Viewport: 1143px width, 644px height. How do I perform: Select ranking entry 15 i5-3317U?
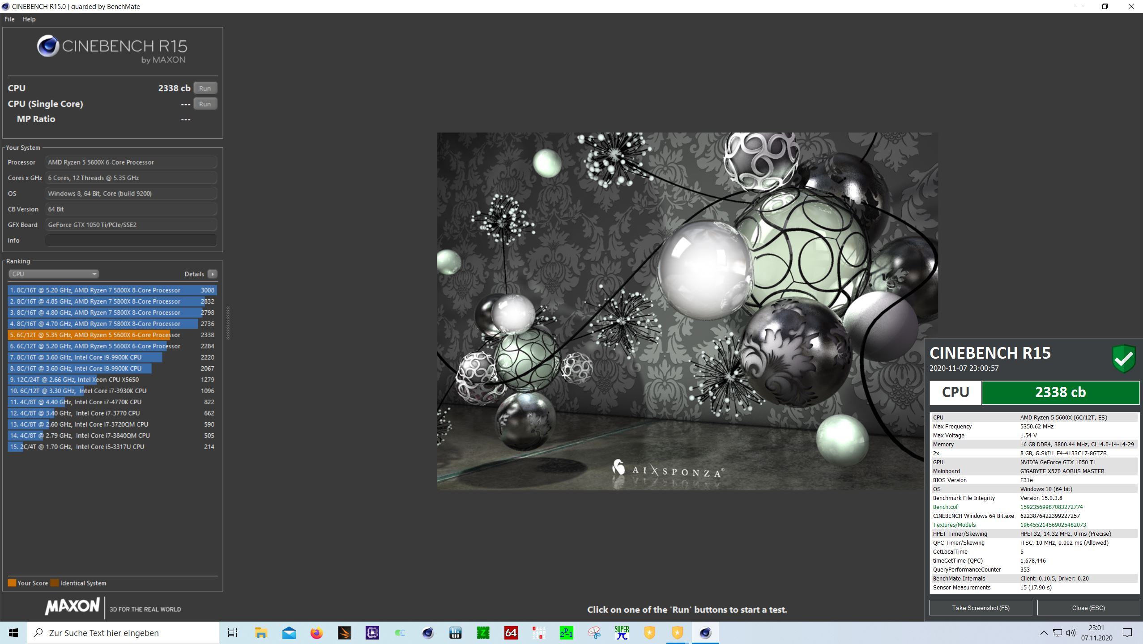pyautogui.click(x=112, y=447)
